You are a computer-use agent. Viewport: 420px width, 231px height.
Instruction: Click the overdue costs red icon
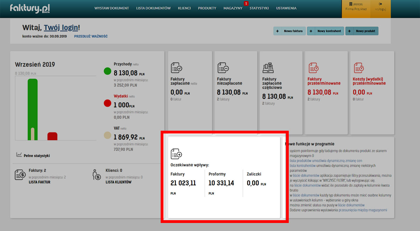(359, 68)
